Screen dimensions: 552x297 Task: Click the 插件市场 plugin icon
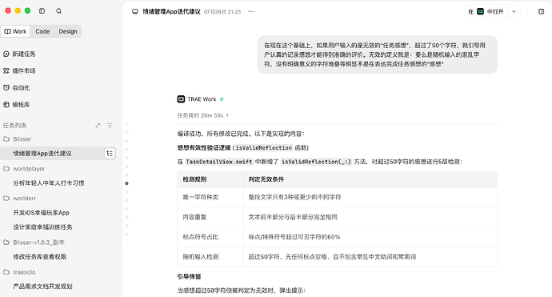(x=6, y=70)
